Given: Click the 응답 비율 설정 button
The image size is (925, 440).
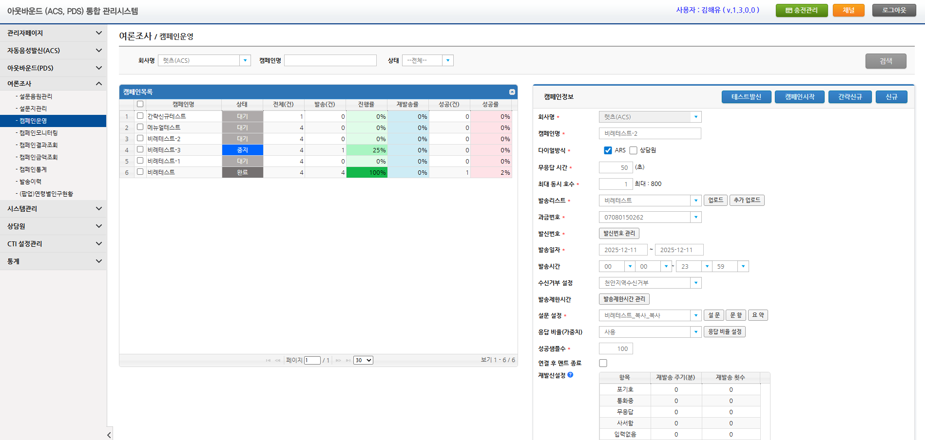Looking at the screenshot, I should pyautogui.click(x=725, y=332).
